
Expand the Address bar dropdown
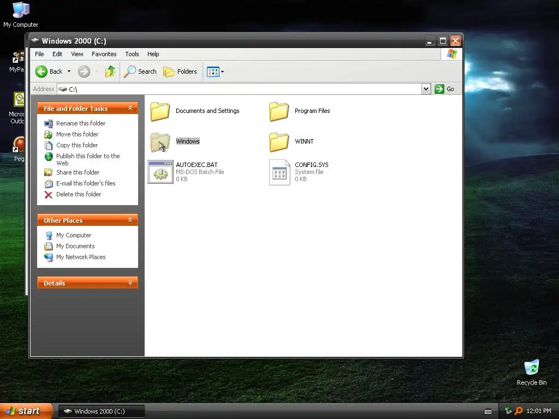tap(426, 89)
